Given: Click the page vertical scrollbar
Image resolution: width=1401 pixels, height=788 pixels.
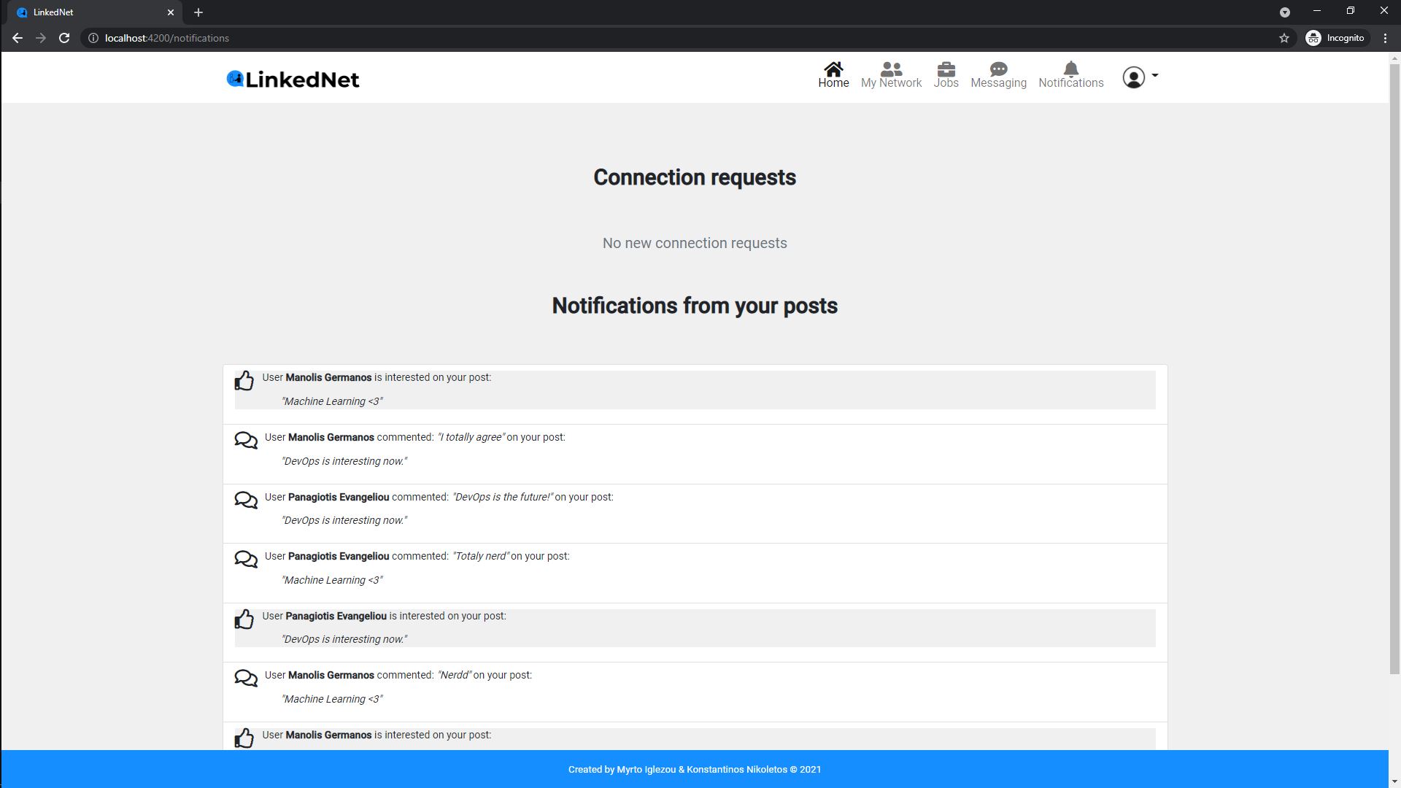Looking at the screenshot, I should point(1394,365).
